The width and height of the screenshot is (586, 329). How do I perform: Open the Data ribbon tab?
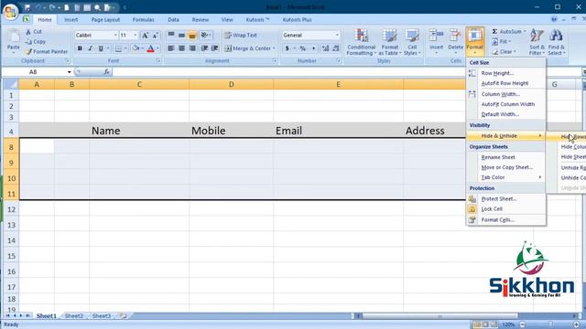(173, 20)
